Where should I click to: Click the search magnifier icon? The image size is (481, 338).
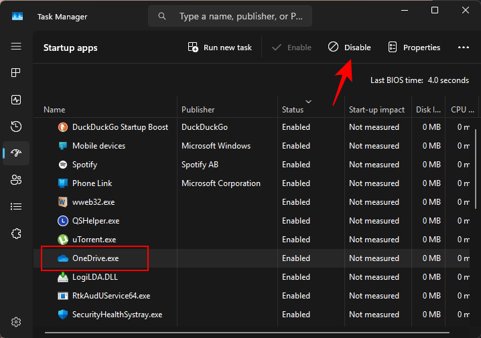tap(162, 16)
